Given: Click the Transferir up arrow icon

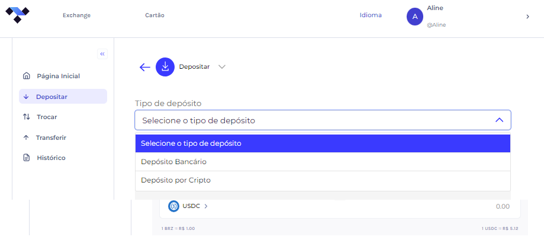Looking at the screenshot, I should point(25,137).
